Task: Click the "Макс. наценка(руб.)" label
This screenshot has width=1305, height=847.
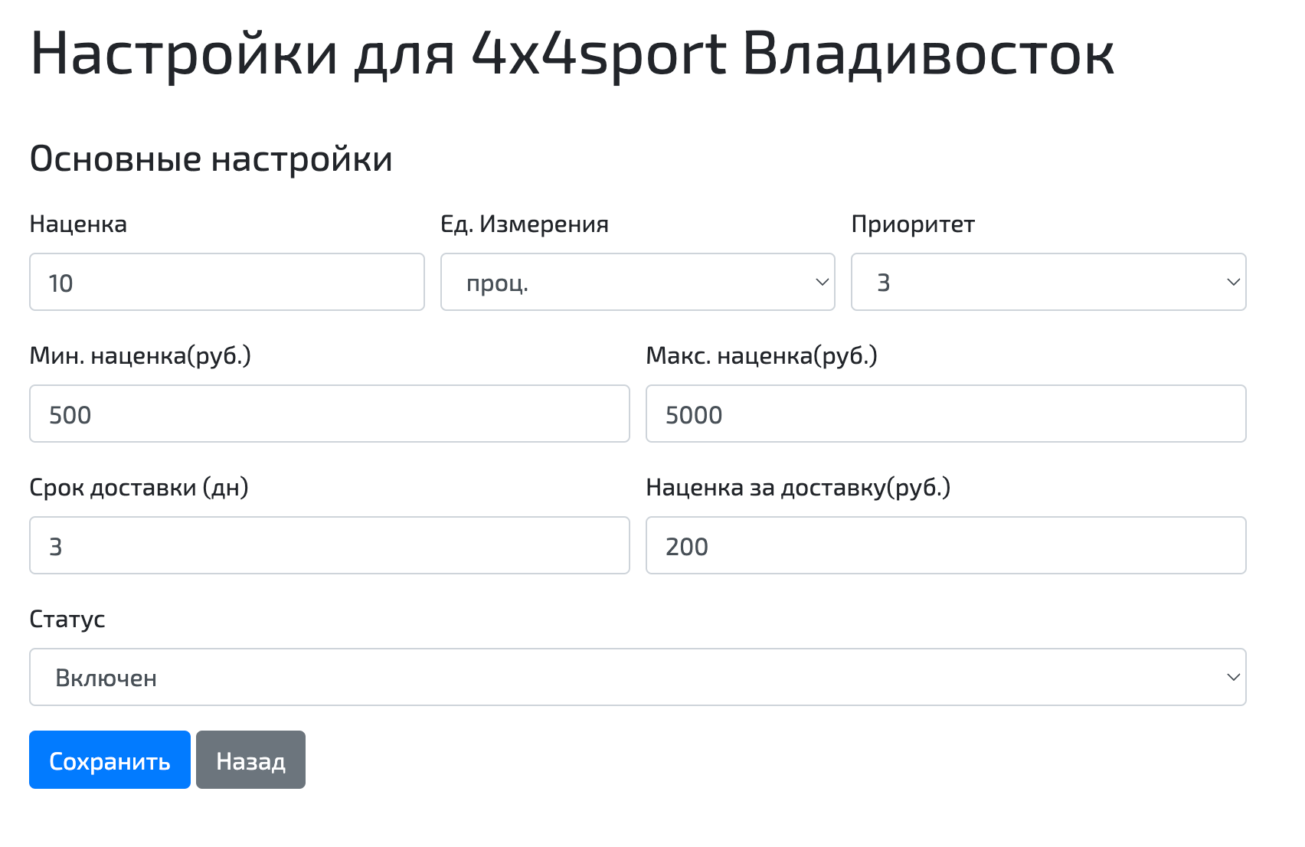Action: [x=761, y=355]
